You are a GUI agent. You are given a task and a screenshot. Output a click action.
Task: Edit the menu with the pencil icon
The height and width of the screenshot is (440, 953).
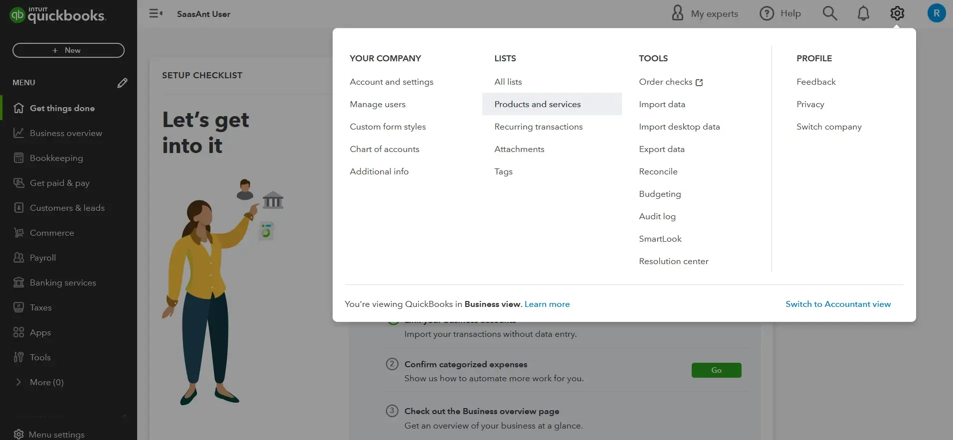pos(122,83)
